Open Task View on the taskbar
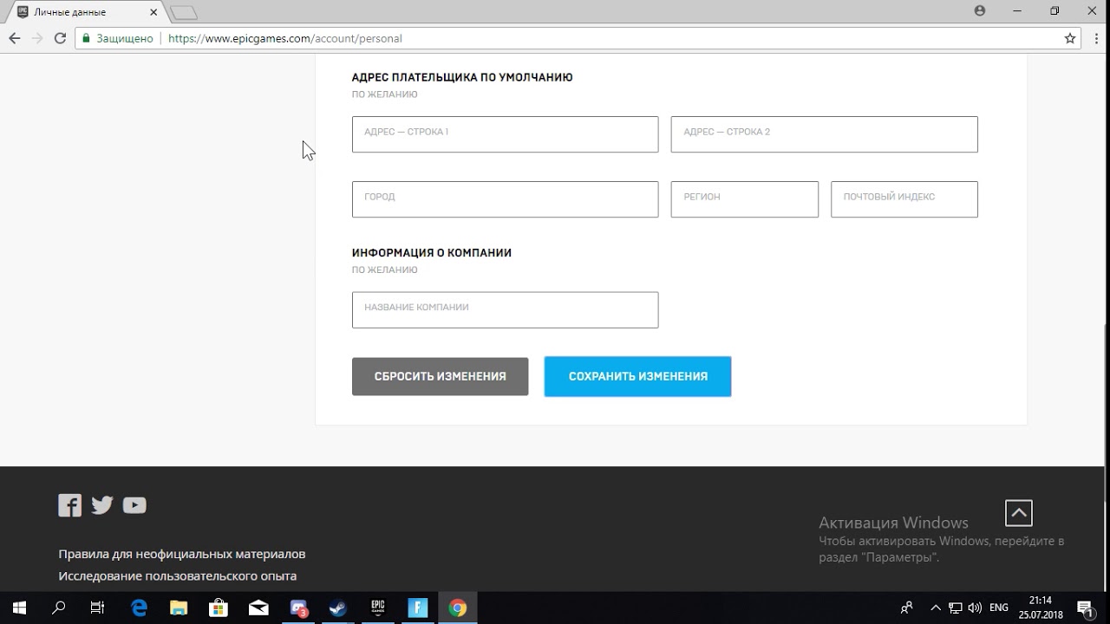The width and height of the screenshot is (1110, 624). point(98,608)
